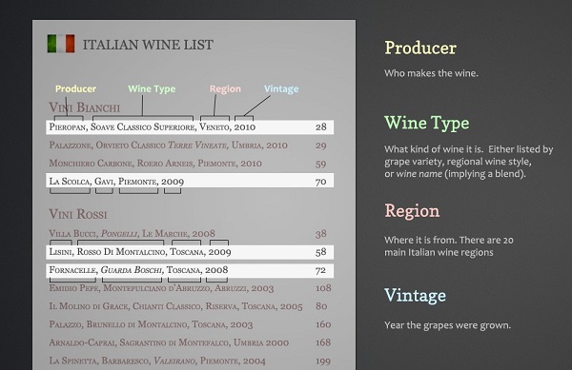Click the price 160 for Palazzo
The image size is (572, 370).
tap(323, 324)
